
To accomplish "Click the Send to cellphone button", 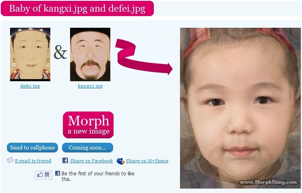I will click(x=32, y=148).
